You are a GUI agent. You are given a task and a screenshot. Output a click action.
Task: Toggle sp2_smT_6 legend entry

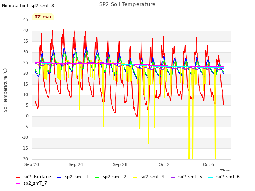(224, 177)
